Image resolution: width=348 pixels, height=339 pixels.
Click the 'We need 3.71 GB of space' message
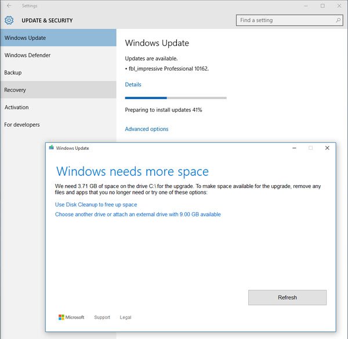tap(188, 189)
